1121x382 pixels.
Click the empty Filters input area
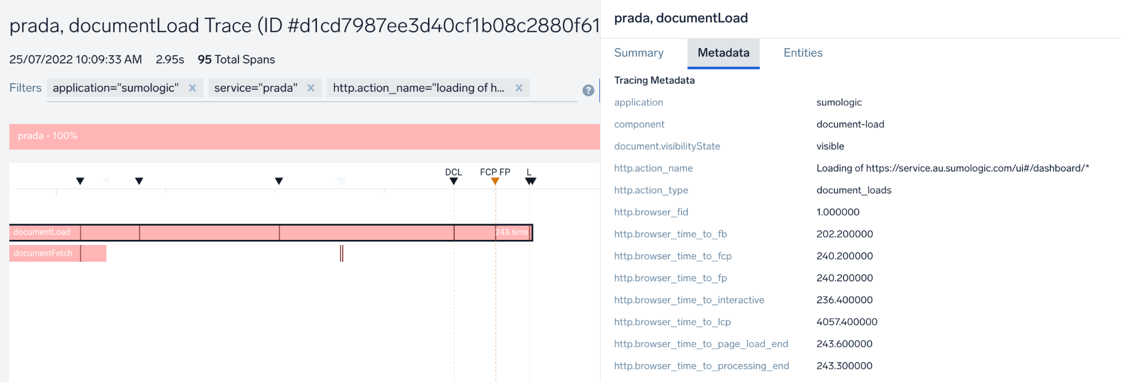click(x=553, y=89)
